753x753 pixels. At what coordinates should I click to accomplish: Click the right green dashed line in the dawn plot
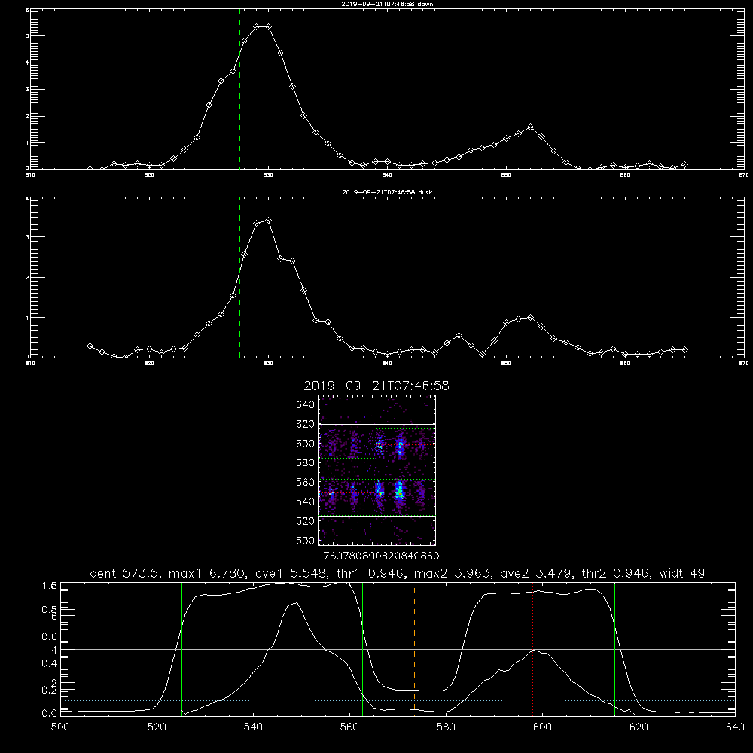pyautogui.click(x=416, y=90)
